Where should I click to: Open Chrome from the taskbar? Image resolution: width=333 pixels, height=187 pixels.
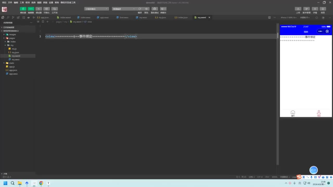[x=41, y=183]
